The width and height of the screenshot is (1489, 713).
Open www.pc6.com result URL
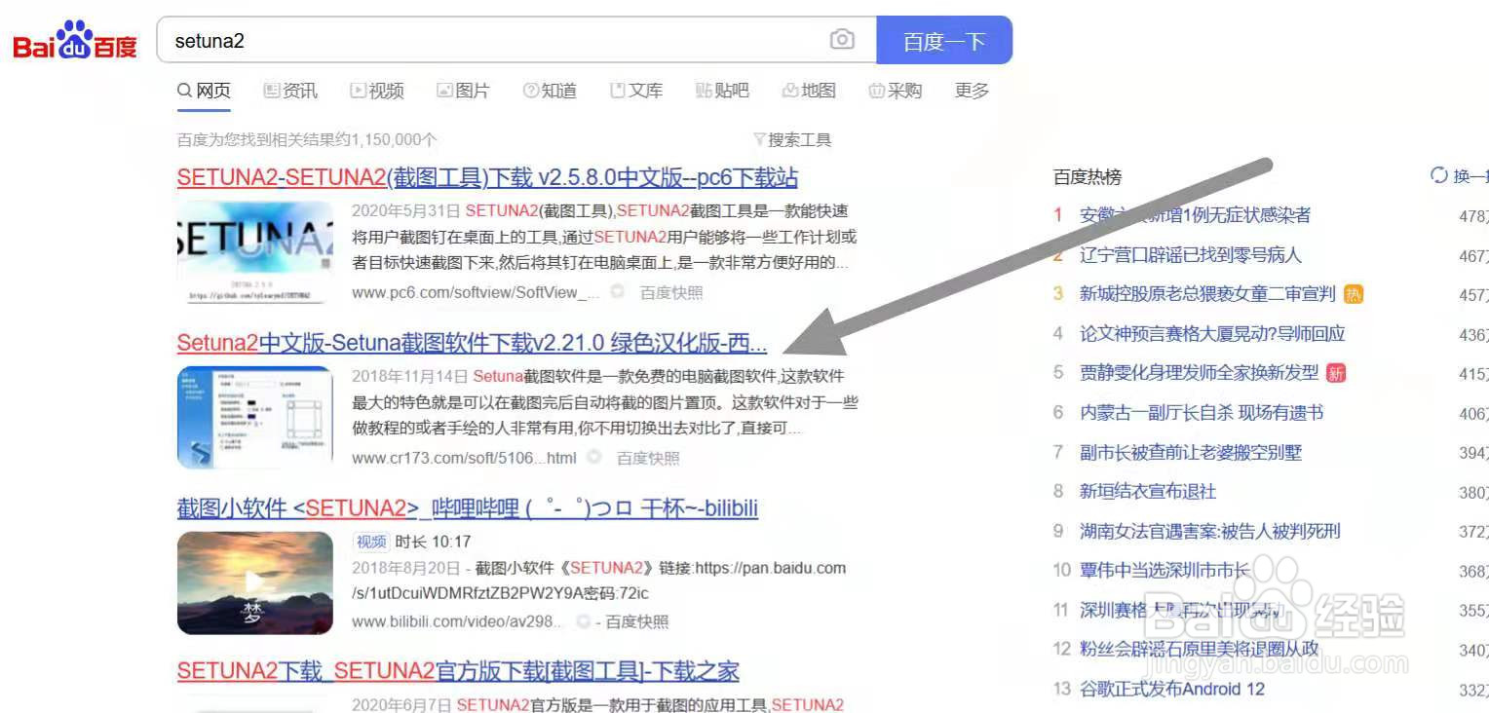tap(476, 292)
